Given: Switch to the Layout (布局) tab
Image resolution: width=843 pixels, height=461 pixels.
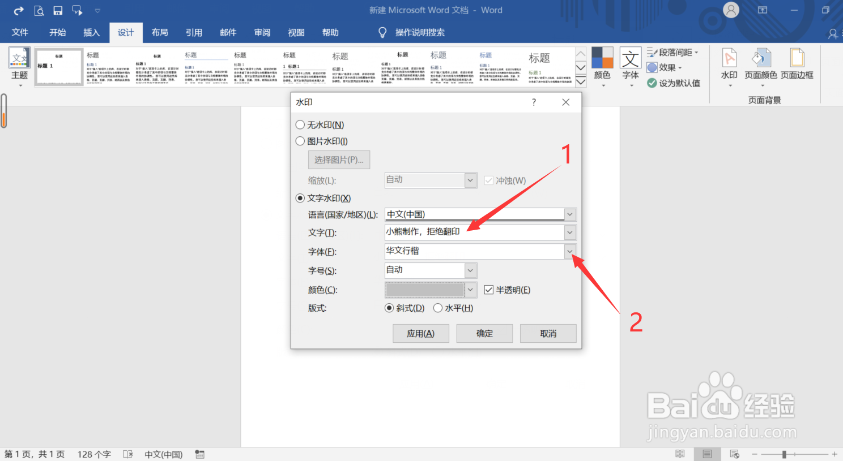Looking at the screenshot, I should [x=160, y=32].
